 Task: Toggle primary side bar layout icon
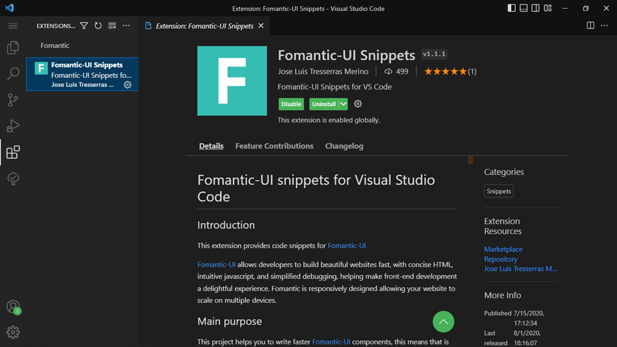[511, 8]
